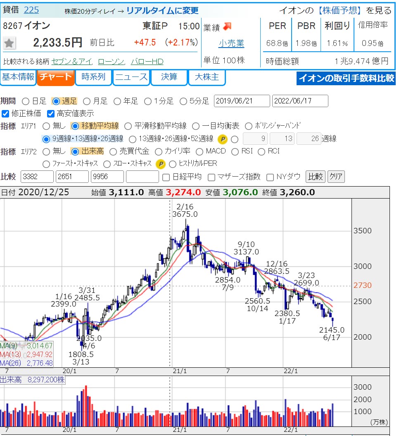This screenshot has height=436, width=399.
Task: Uncheck the 修正株価 checkbox
Action: click(x=5, y=113)
